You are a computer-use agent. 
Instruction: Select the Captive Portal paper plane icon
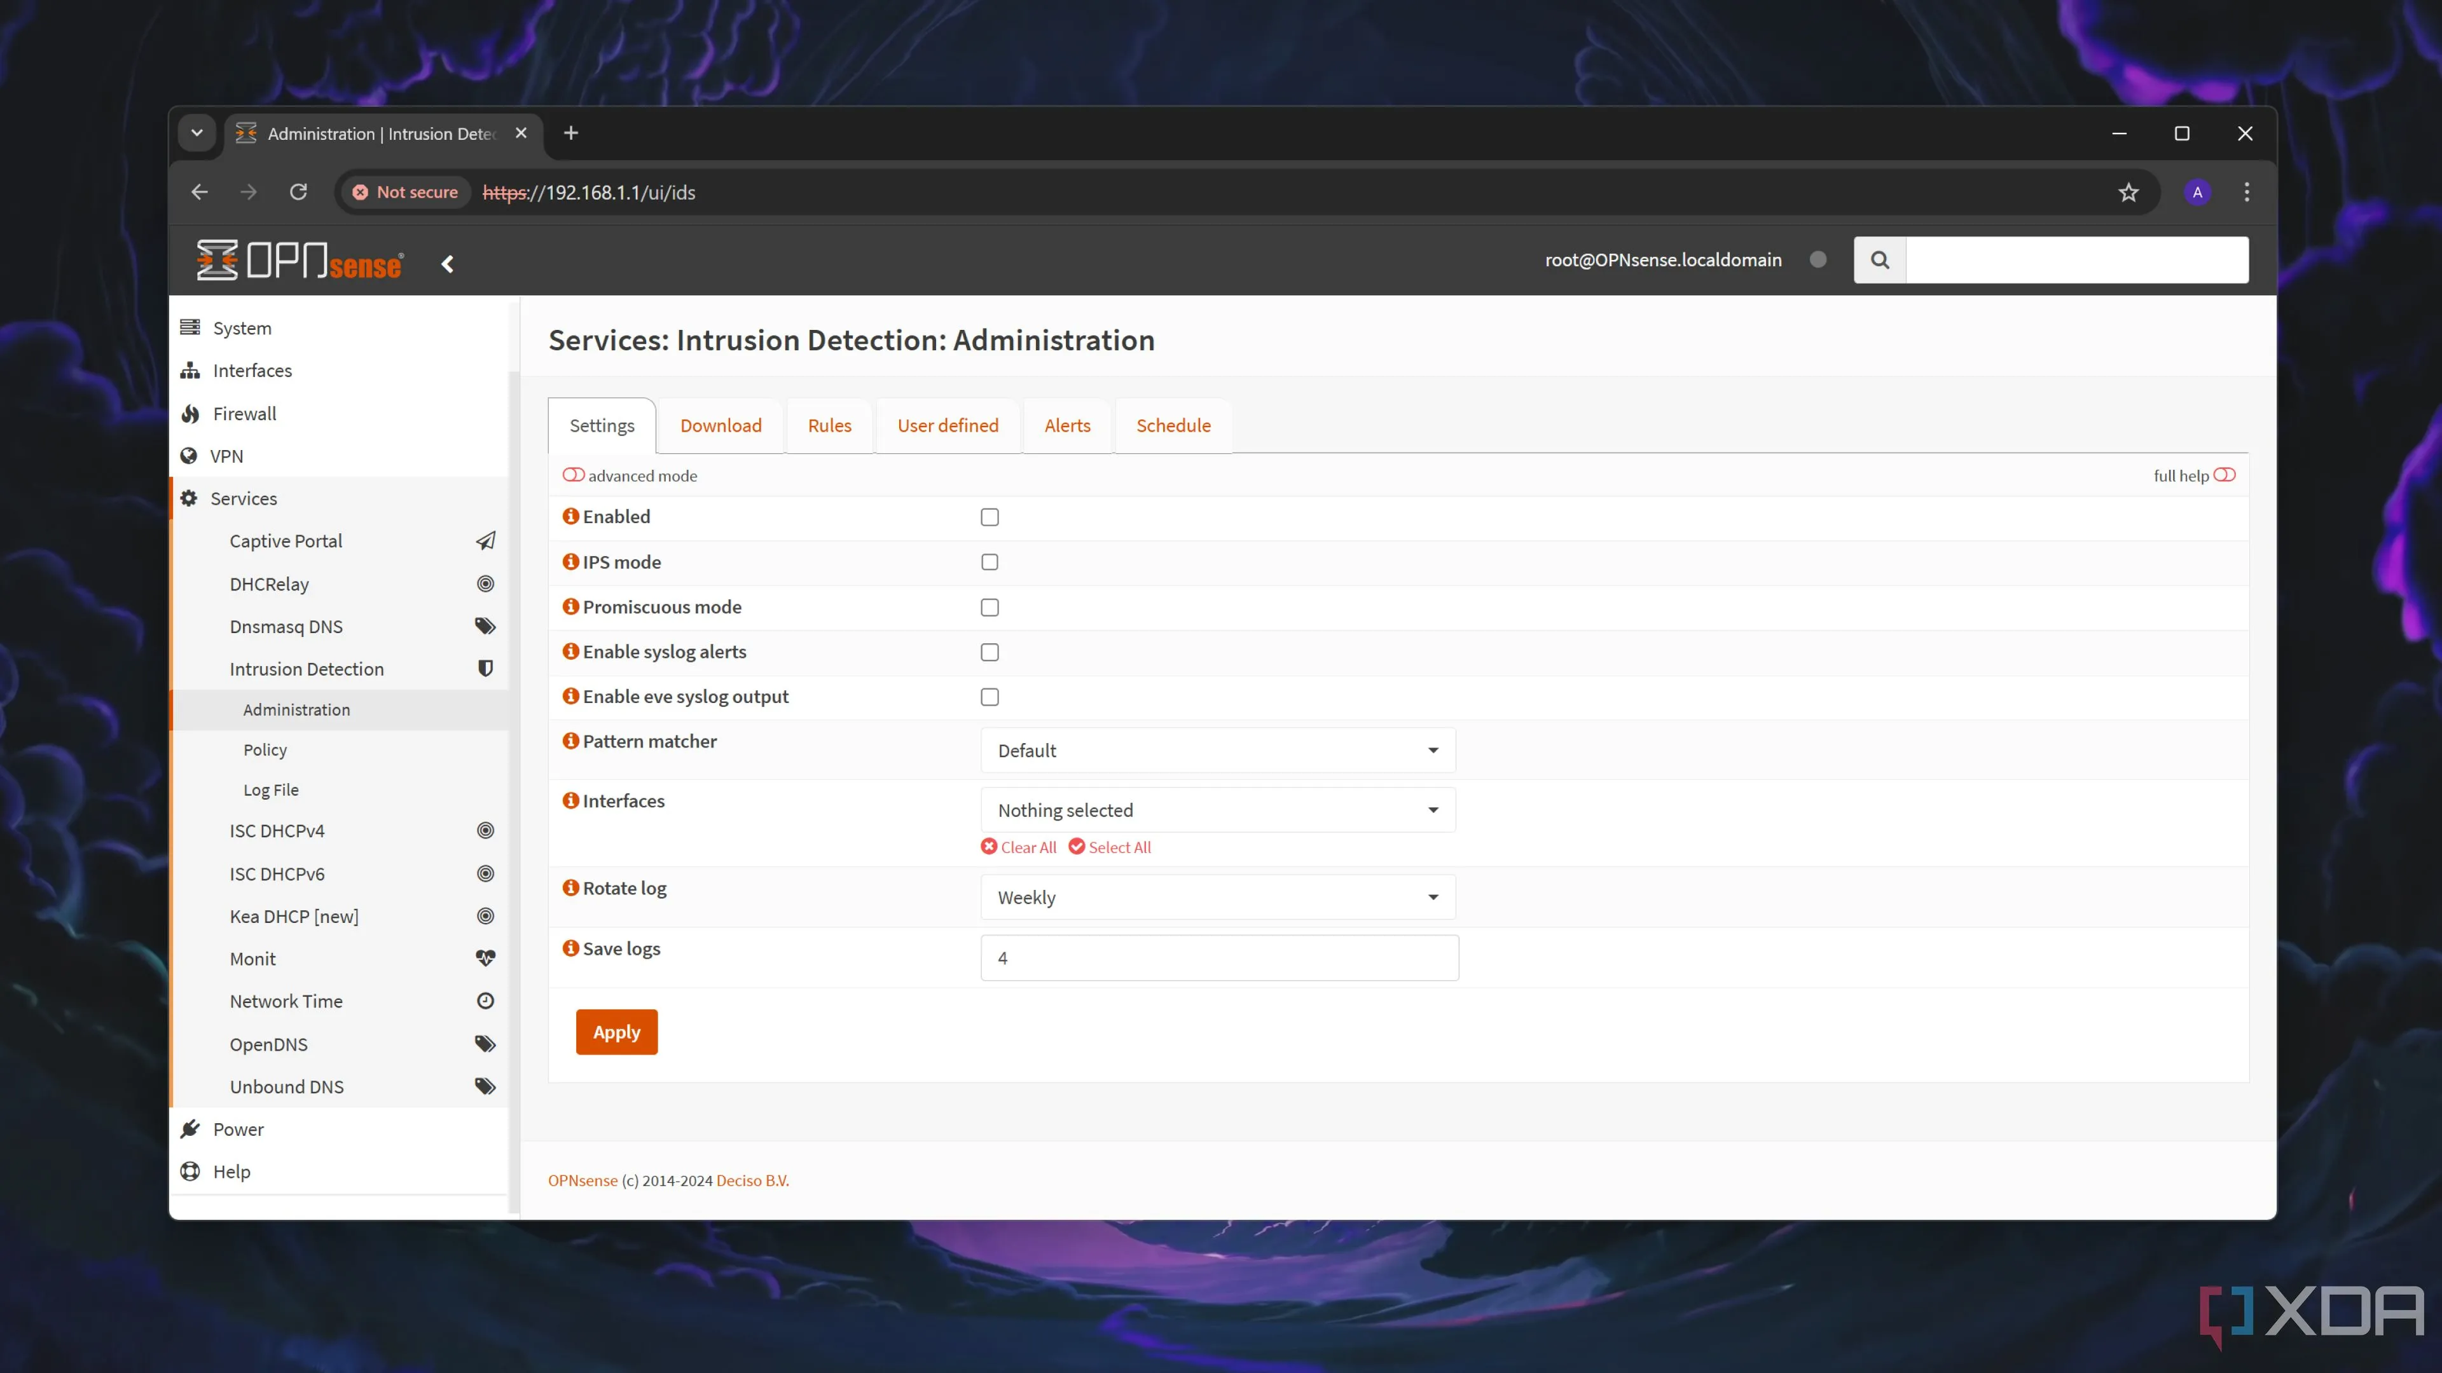(x=485, y=540)
